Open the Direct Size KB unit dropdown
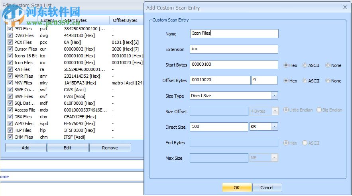 [274, 127]
